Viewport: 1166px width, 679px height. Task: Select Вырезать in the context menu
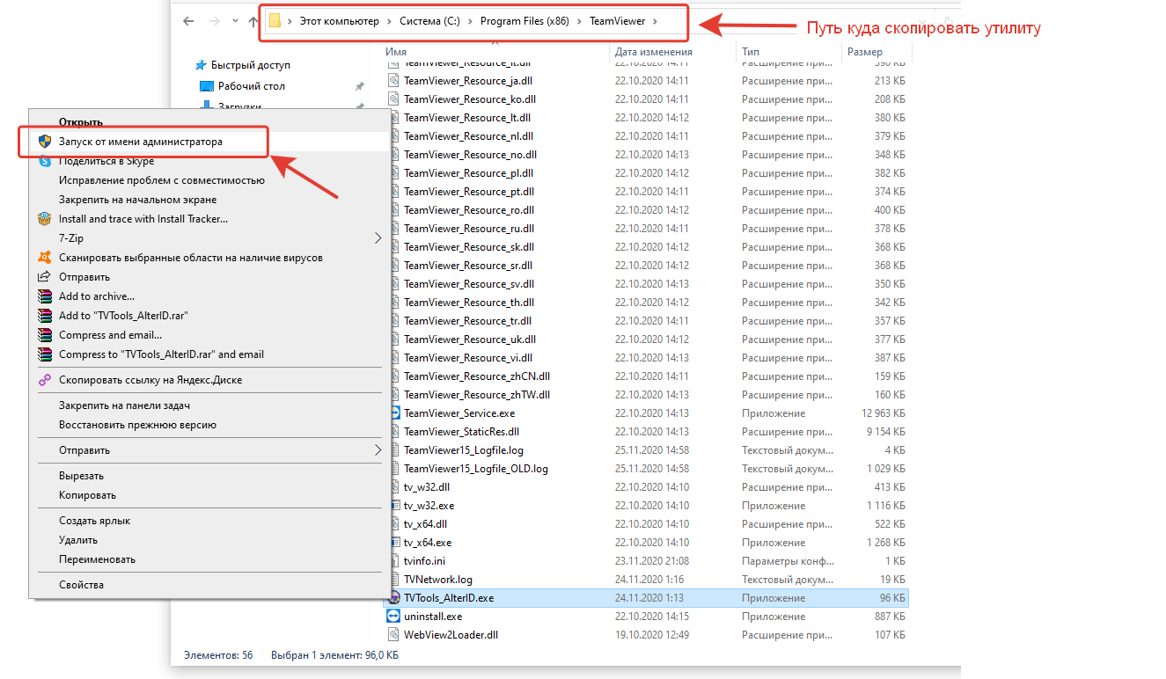(x=81, y=476)
